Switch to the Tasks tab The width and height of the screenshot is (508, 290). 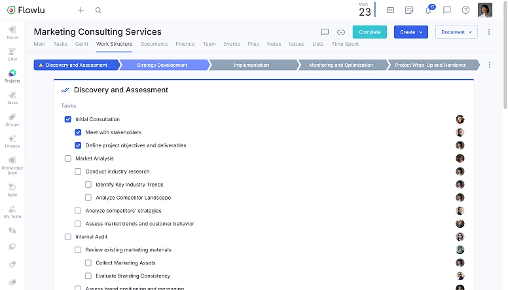point(60,44)
